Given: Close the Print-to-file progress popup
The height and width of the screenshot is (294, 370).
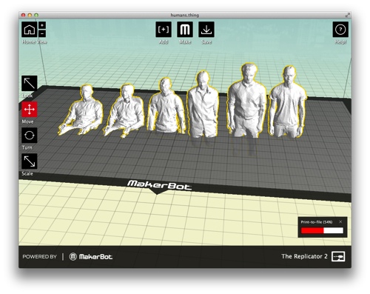Looking at the screenshot, I should pos(340,221).
